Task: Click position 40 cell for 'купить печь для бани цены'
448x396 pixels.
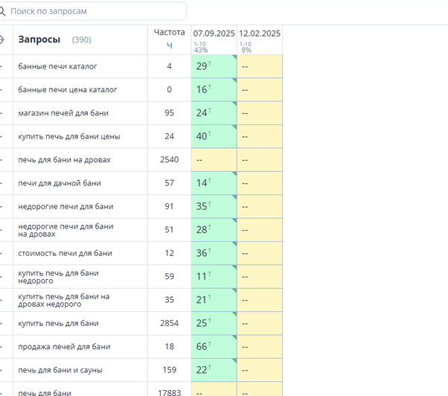Action: 214,136
